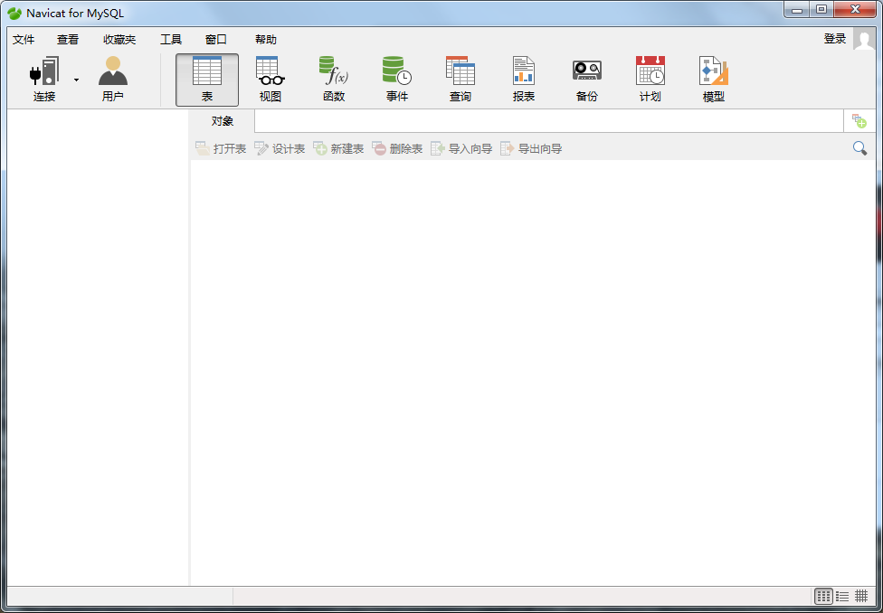Click the new tab icon beside the 对象 tab bar
This screenshot has width=883, height=613.
click(859, 120)
